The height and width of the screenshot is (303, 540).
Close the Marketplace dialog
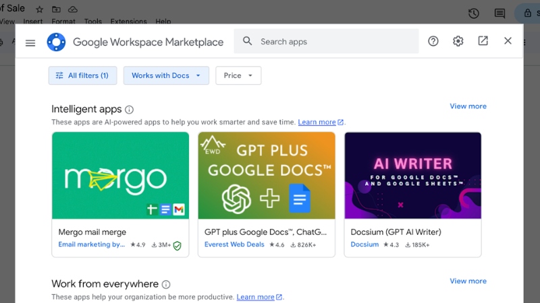[x=508, y=41]
